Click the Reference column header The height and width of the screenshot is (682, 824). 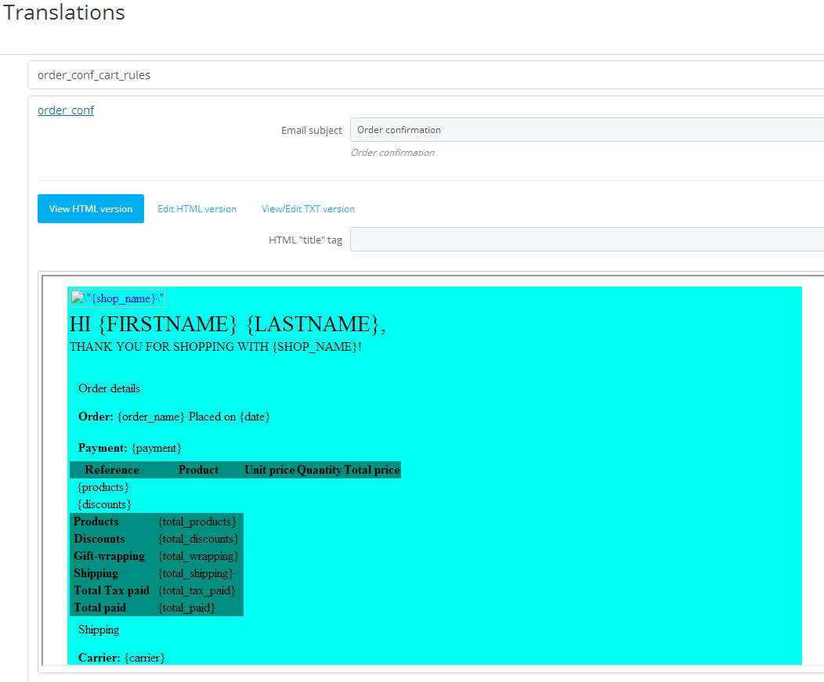pos(112,470)
